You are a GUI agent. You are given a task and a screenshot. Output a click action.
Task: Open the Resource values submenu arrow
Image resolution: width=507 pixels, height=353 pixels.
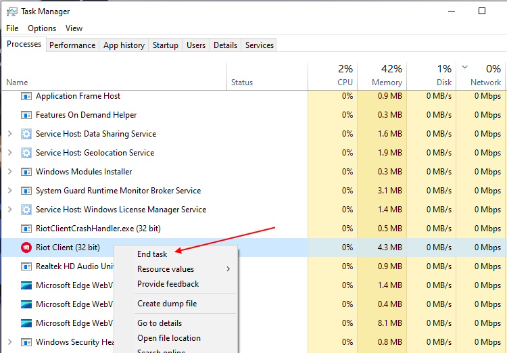pyautogui.click(x=228, y=269)
